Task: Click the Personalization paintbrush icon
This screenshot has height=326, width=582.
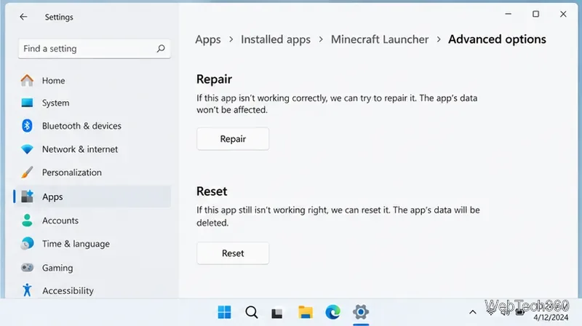Action: coord(27,172)
